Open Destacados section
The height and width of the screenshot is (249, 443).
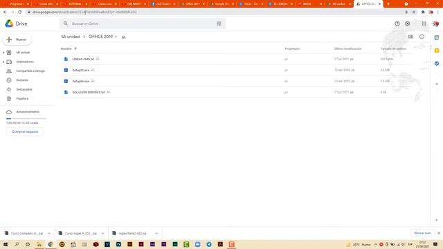(x=24, y=89)
